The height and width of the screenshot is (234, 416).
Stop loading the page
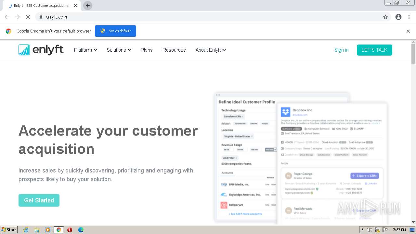[28, 17]
